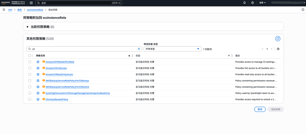Refresh the policy list
This screenshot has height=134, width=306.
coord(278,39)
